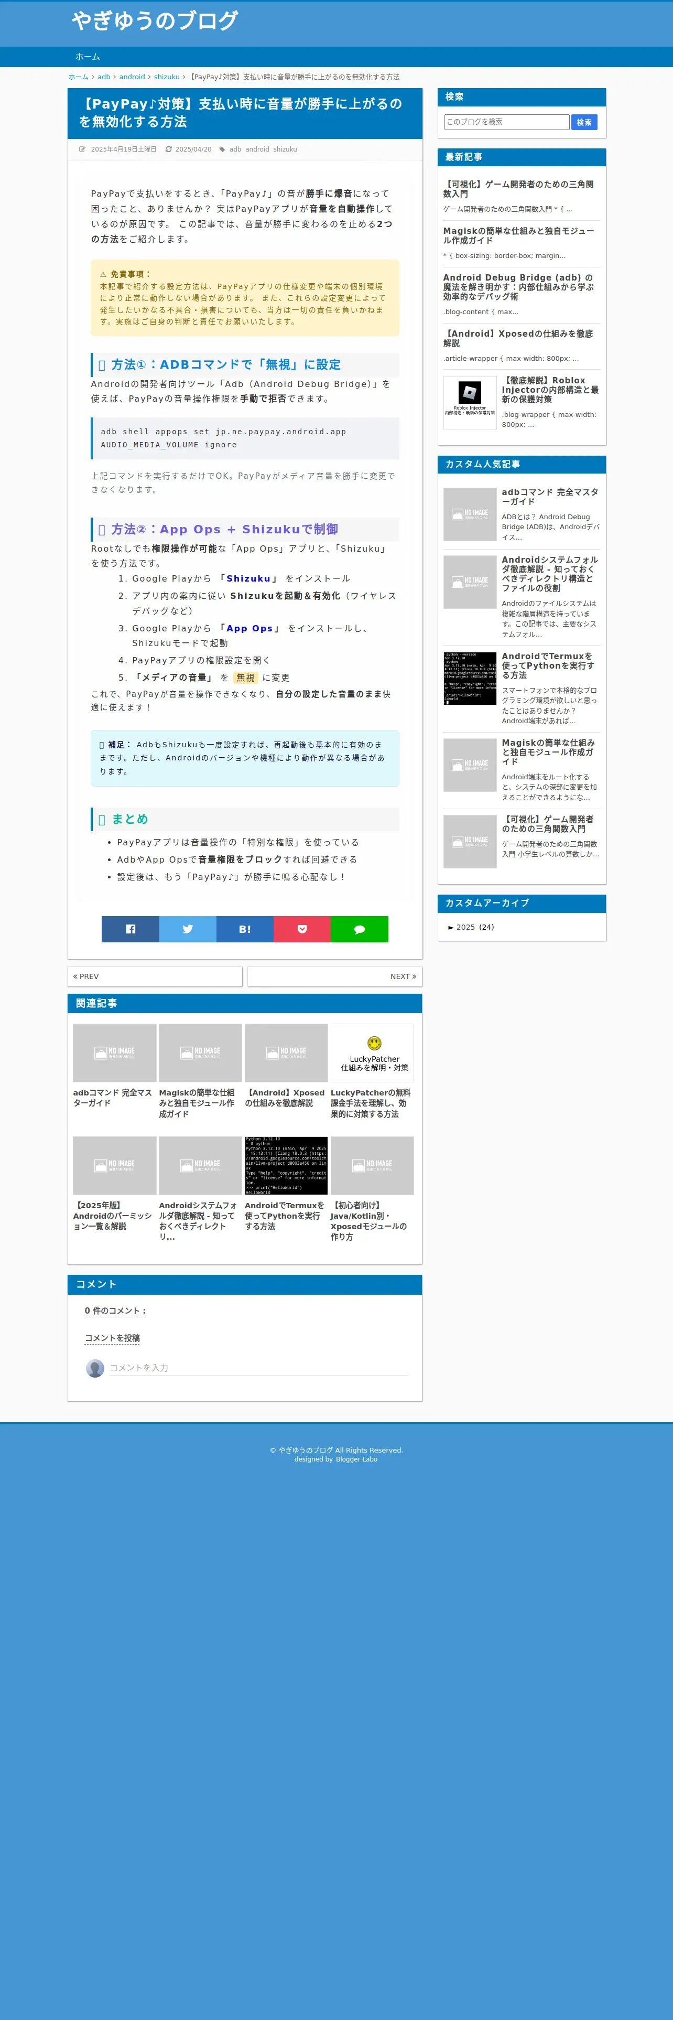This screenshot has height=2020, width=673.
Task: Share article on Twitter
Action: pos(187,928)
